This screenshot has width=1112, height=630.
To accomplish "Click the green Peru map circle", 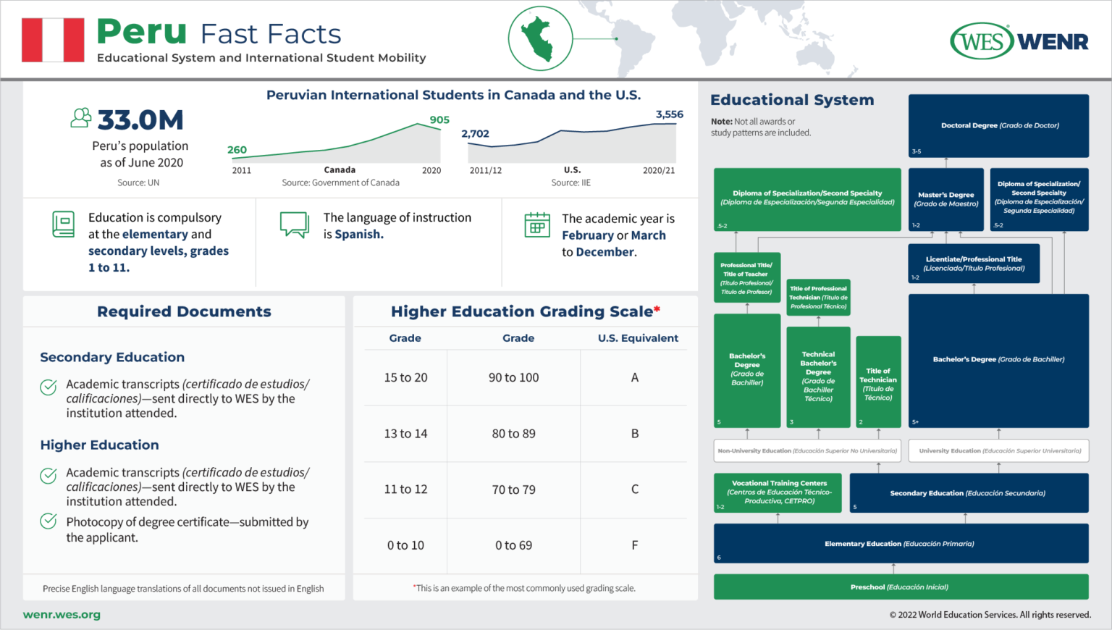I will coord(540,38).
